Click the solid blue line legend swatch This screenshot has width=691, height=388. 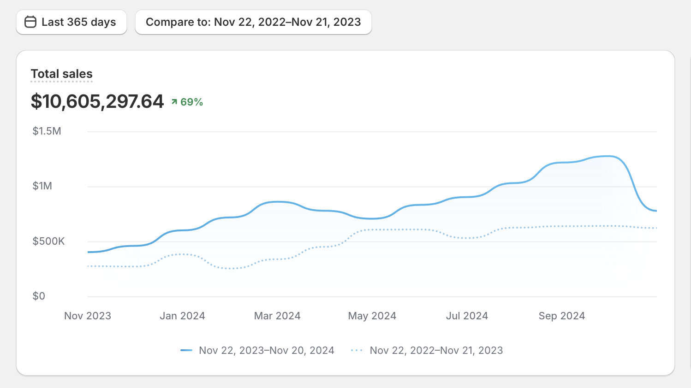tap(186, 350)
